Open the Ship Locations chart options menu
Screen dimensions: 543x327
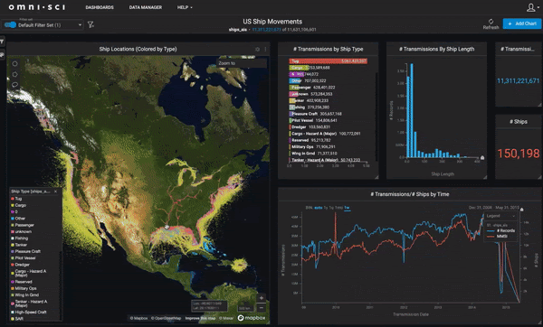tap(265, 49)
